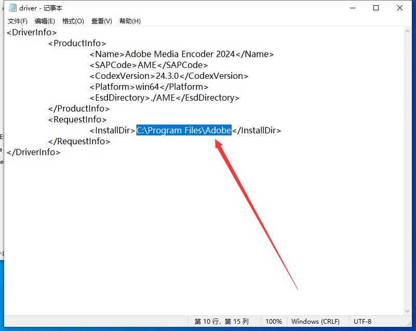The height and width of the screenshot is (331, 416).
Task: Click the 100% zoom status entry
Action: coord(274,322)
